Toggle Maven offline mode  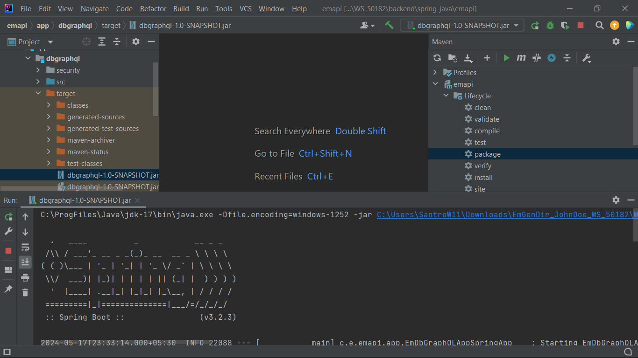[x=537, y=58]
